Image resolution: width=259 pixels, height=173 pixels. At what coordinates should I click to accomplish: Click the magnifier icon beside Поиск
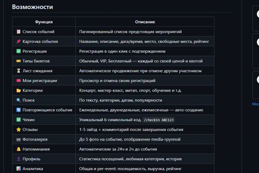[x=18, y=100]
